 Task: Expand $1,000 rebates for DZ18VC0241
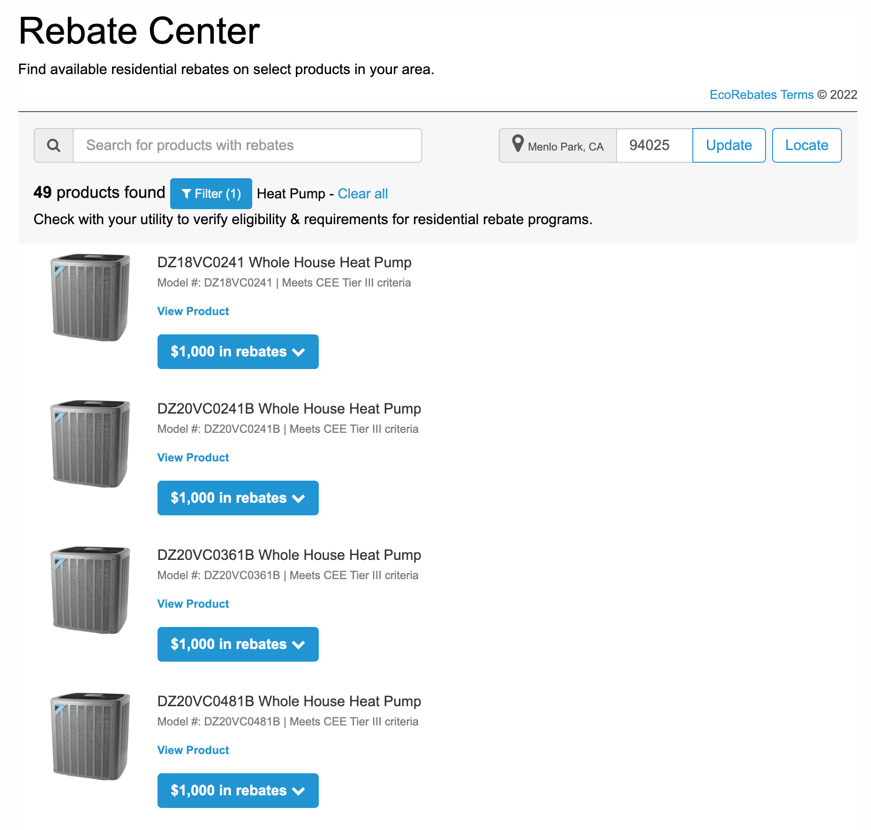[238, 352]
